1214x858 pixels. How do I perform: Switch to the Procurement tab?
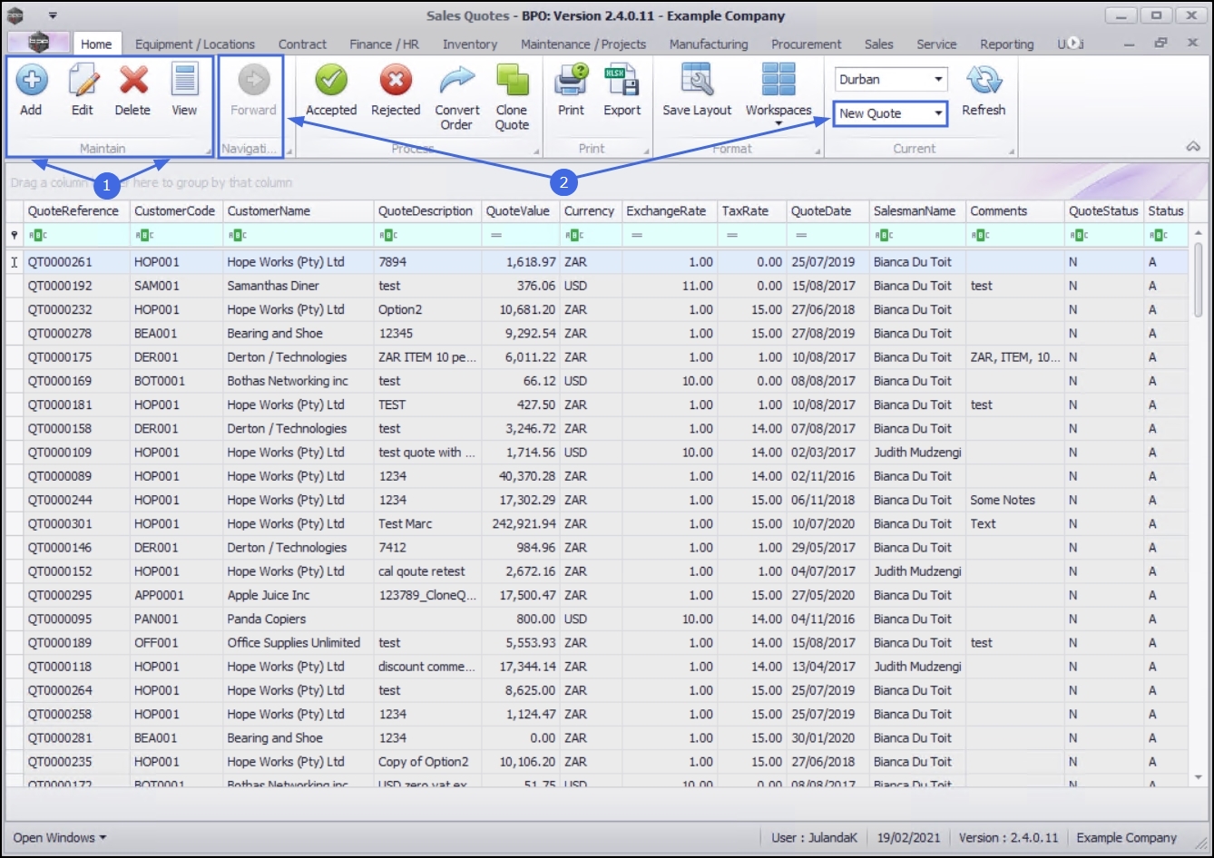click(x=807, y=44)
